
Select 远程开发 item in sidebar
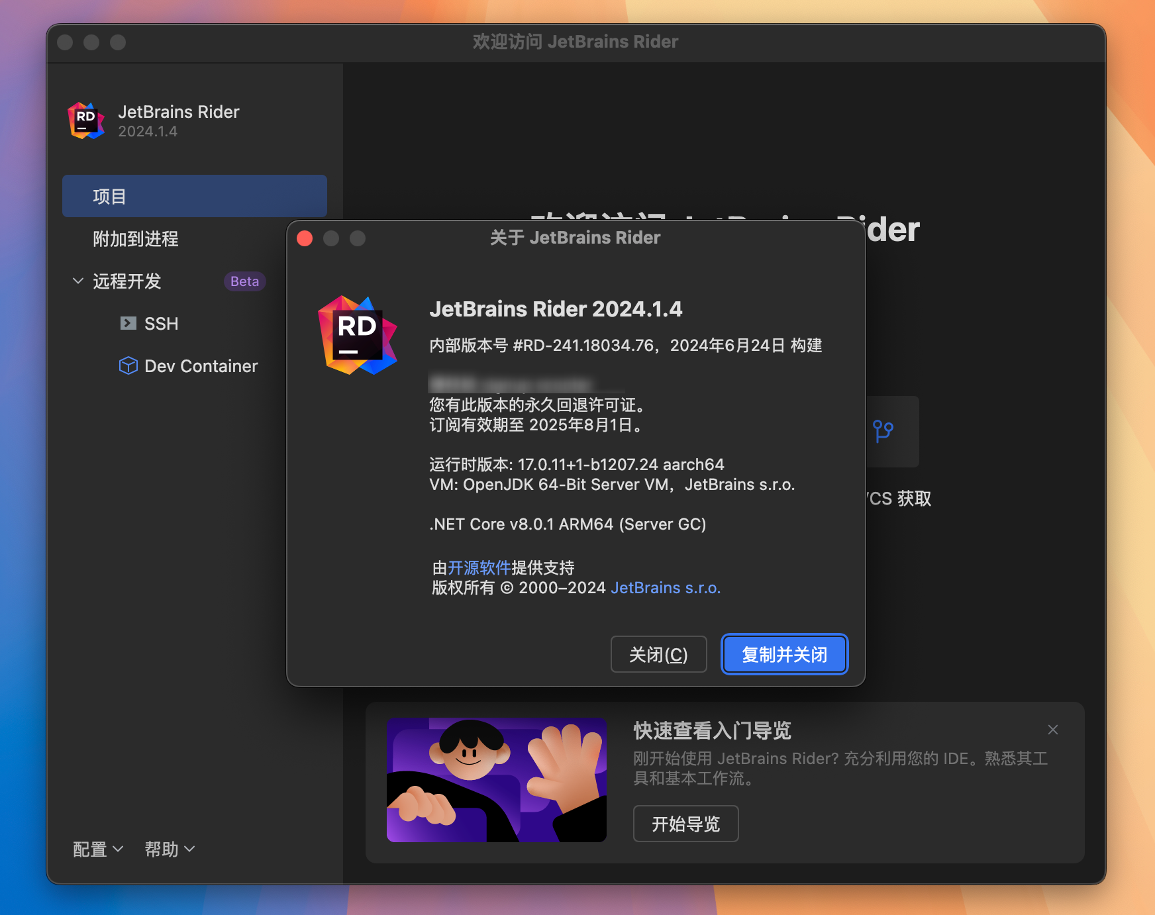coord(127,281)
